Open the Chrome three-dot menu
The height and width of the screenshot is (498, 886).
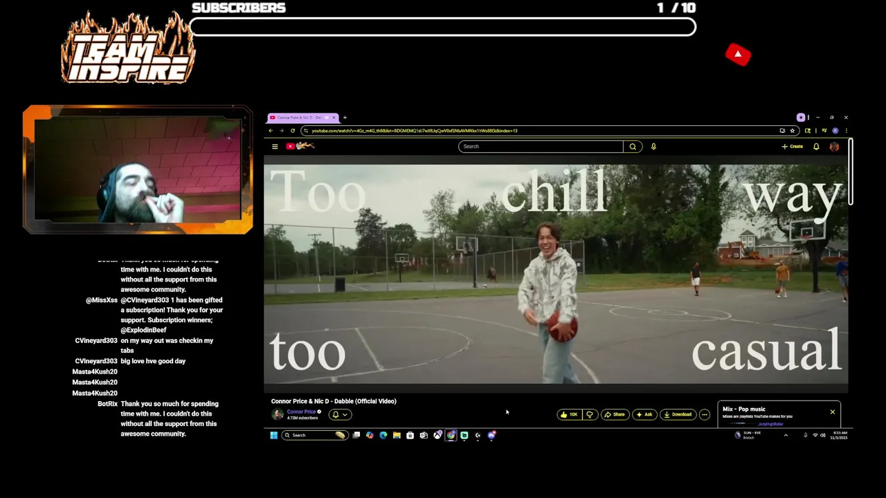pos(846,131)
